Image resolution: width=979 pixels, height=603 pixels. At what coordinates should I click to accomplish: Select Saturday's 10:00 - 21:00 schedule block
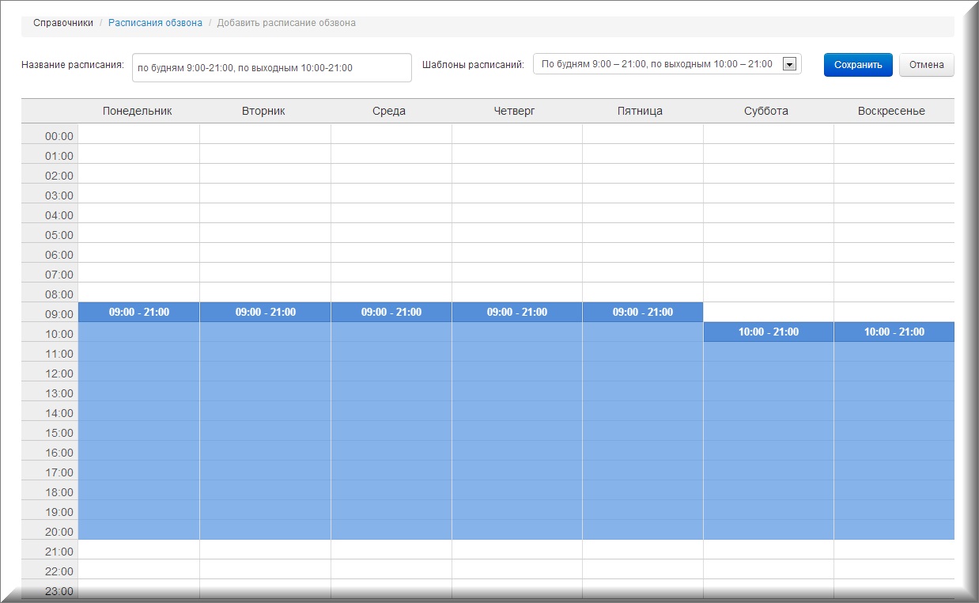pyautogui.click(x=768, y=332)
